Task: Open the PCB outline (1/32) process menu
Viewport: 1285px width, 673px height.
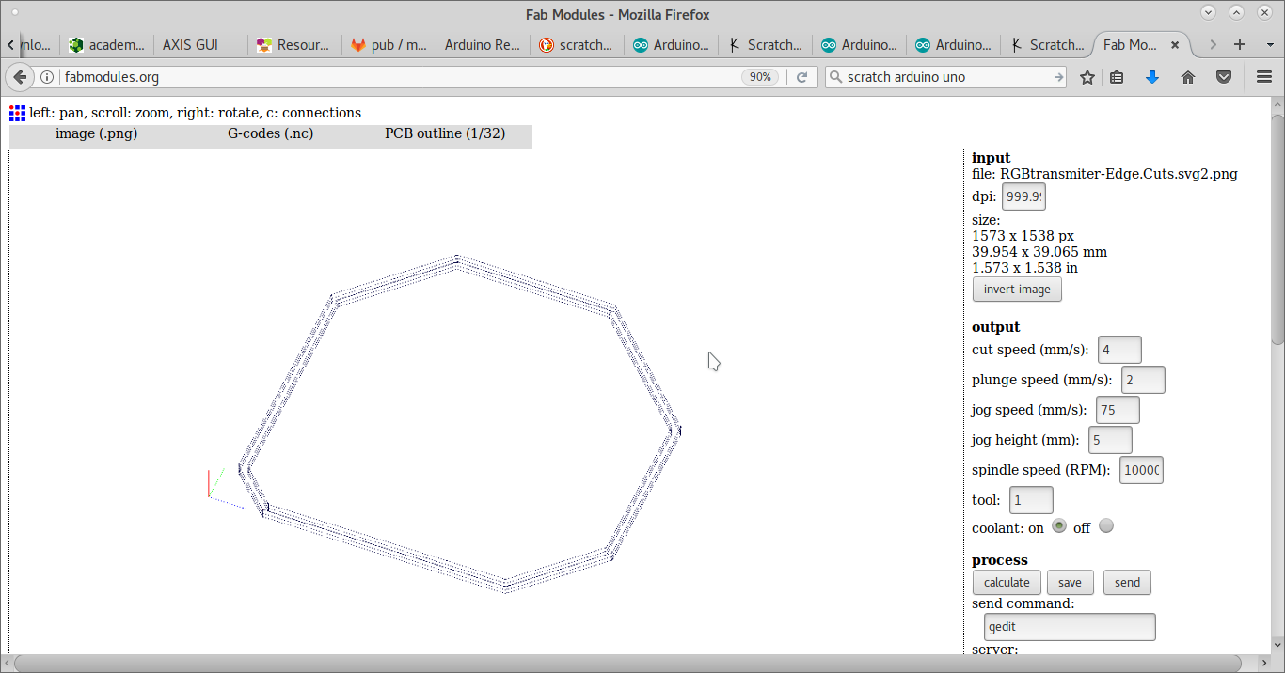Action: point(445,133)
